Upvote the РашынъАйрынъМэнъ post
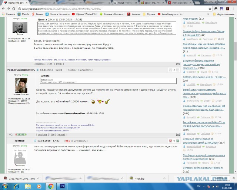The width and height of the screenshot is (237, 190). click(x=178, y=70)
